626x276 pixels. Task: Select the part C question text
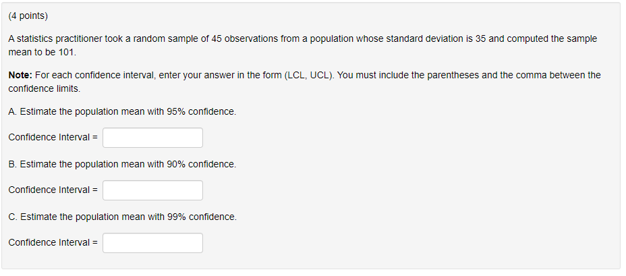(x=122, y=217)
